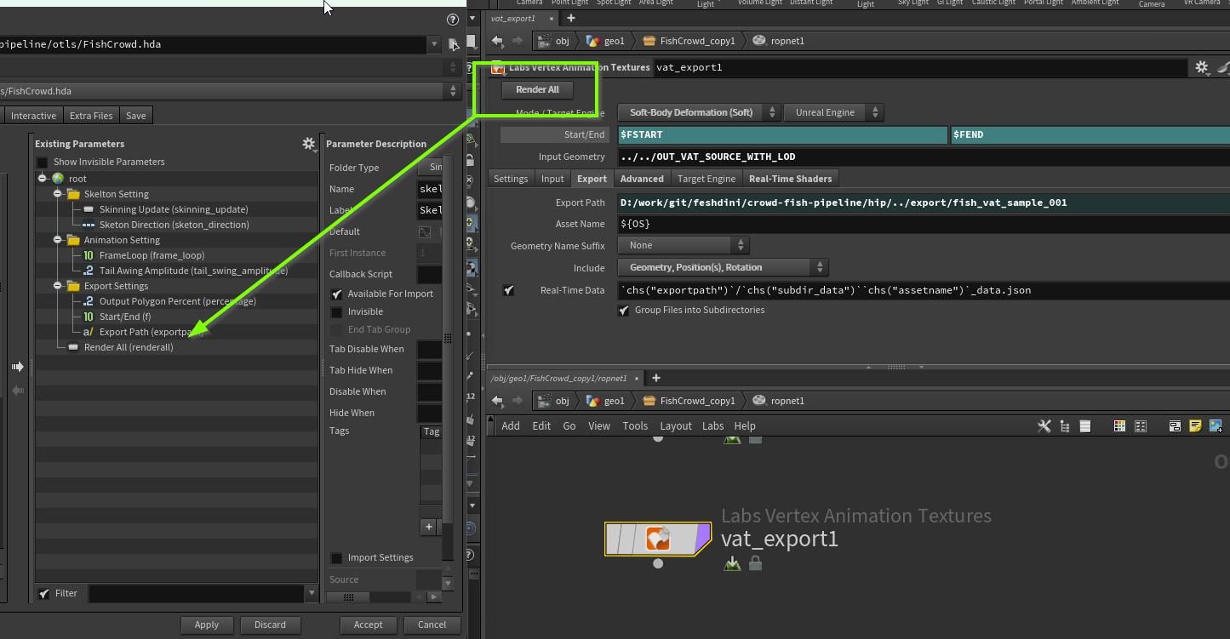Viewport: 1230px width, 639px height.
Task: Switch to the Extra Files tab
Action: pyautogui.click(x=91, y=116)
